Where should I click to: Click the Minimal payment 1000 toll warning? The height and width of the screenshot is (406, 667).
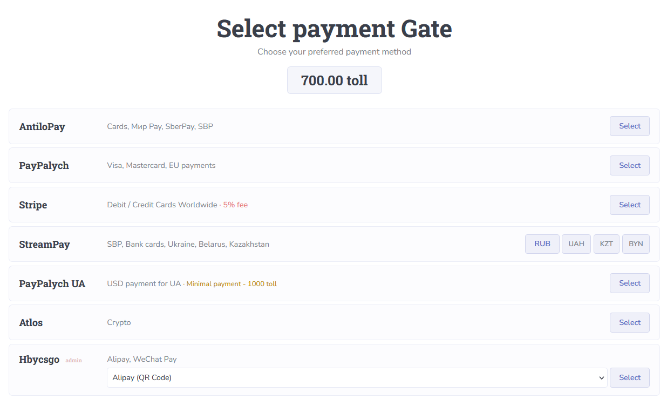click(x=232, y=284)
